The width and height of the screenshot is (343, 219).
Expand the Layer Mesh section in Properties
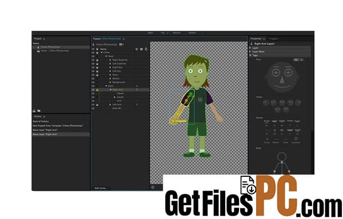(250, 52)
